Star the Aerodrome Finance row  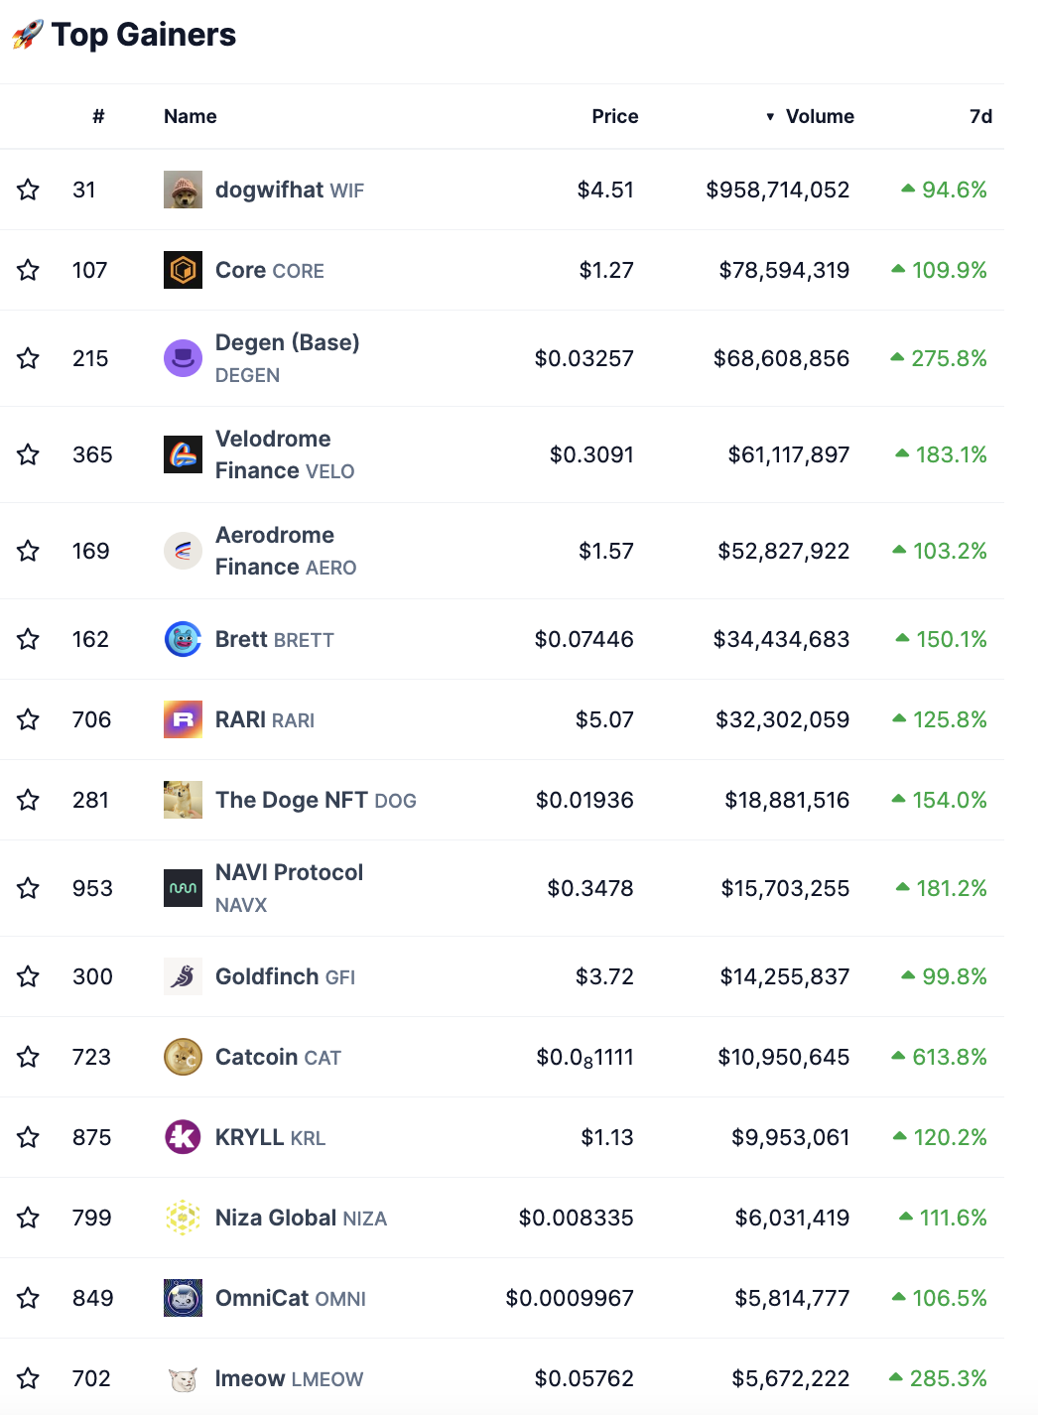click(x=28, y=551)
